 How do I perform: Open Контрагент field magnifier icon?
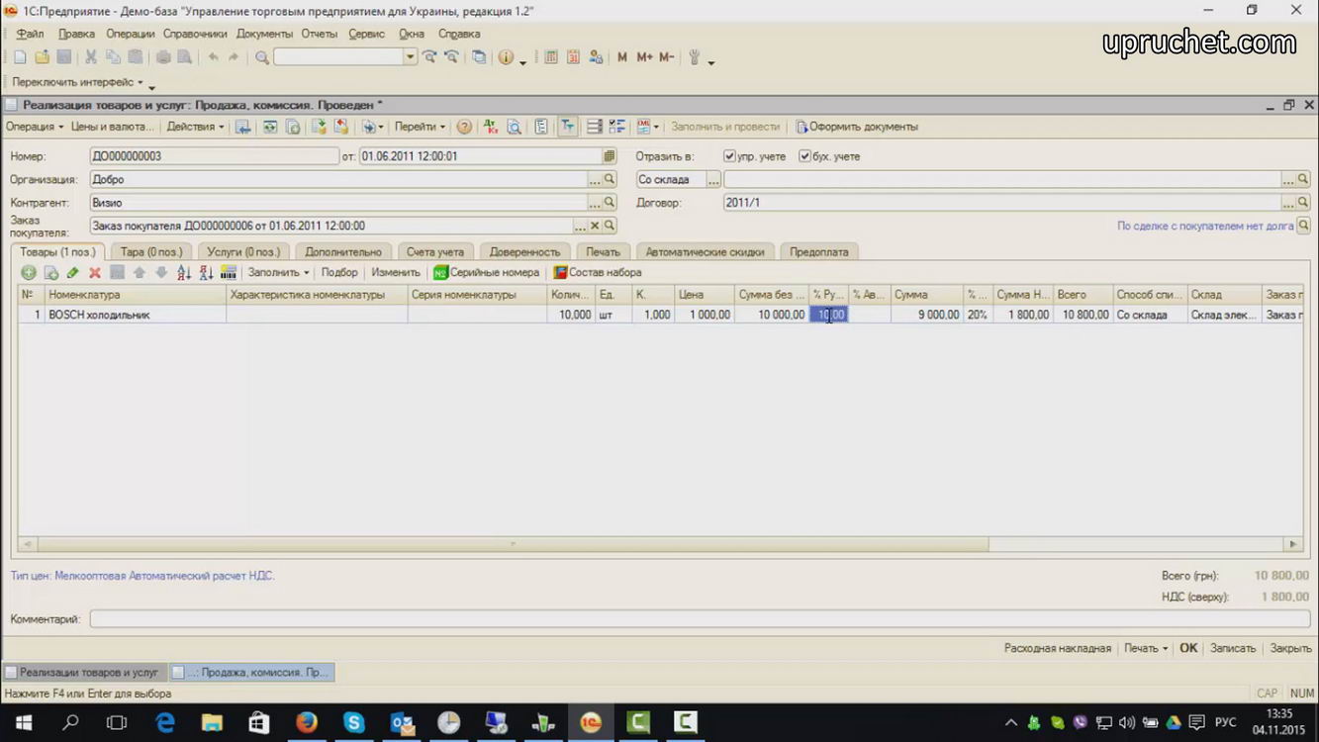click(x=610, y=202)
